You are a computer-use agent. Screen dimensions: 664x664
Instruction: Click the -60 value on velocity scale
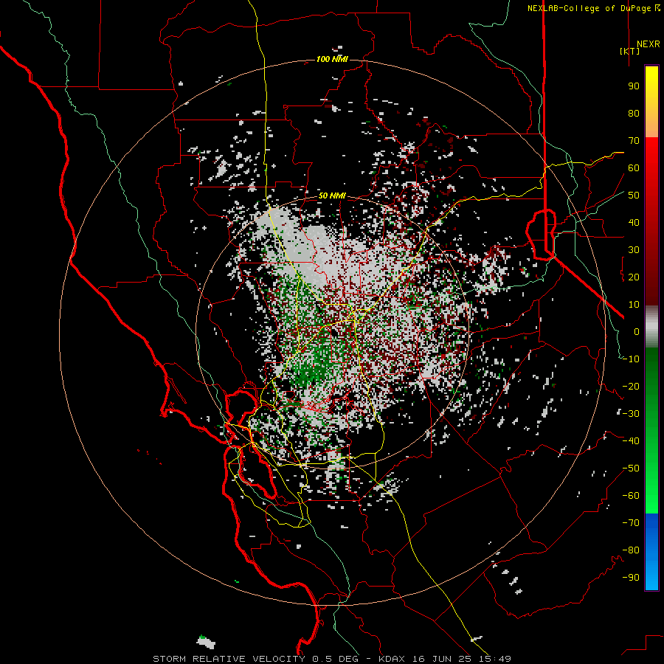[x=631, y=496]
